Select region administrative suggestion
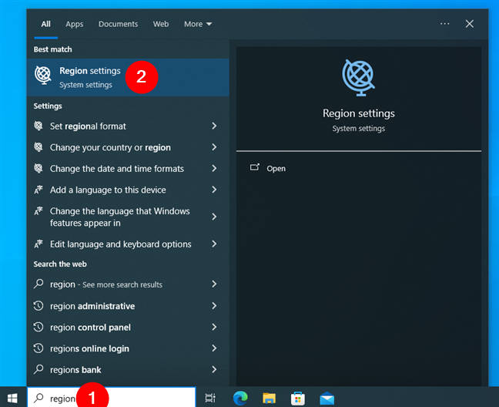Screen dimensions: 499x407 pyautogui.click(x=128, y=306)
